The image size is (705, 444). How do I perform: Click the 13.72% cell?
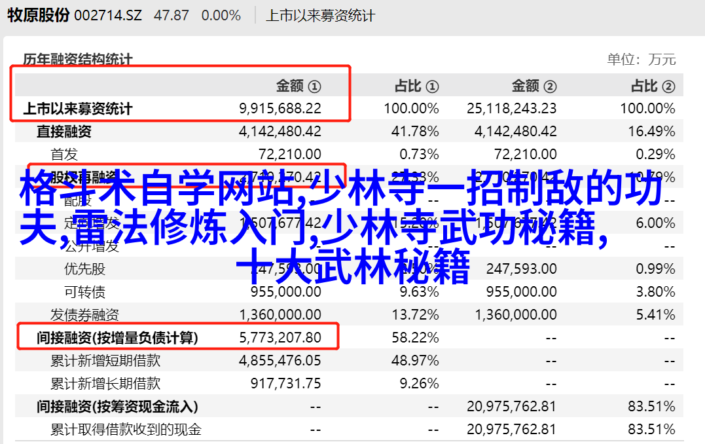(415, 315)
